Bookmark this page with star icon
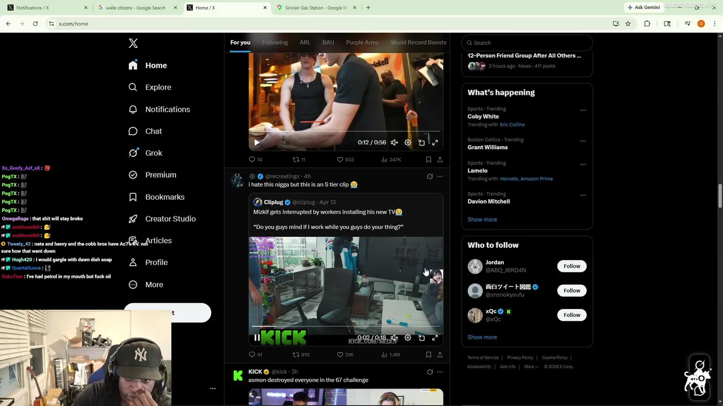This screenshot has height=406, width=723. (628, 24)
